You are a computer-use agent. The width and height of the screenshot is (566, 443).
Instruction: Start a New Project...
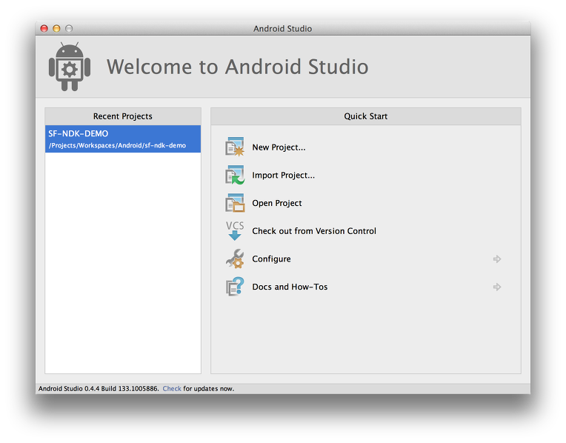[x=279, y=147]
